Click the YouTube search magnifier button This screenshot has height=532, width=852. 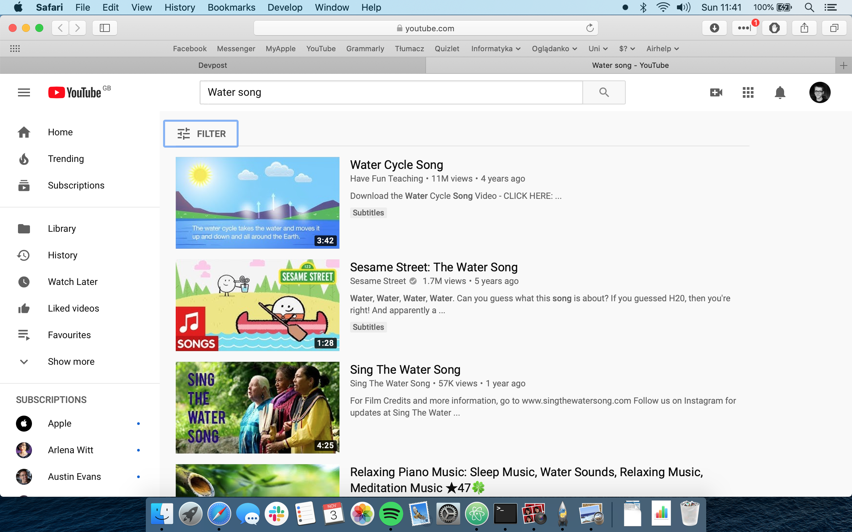[604, 92]
